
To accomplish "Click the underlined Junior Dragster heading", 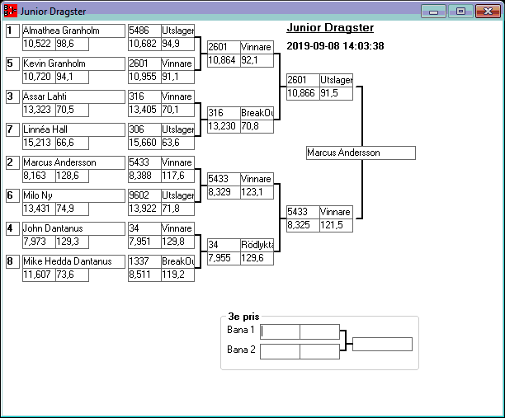I will click(x=330, y=28).
